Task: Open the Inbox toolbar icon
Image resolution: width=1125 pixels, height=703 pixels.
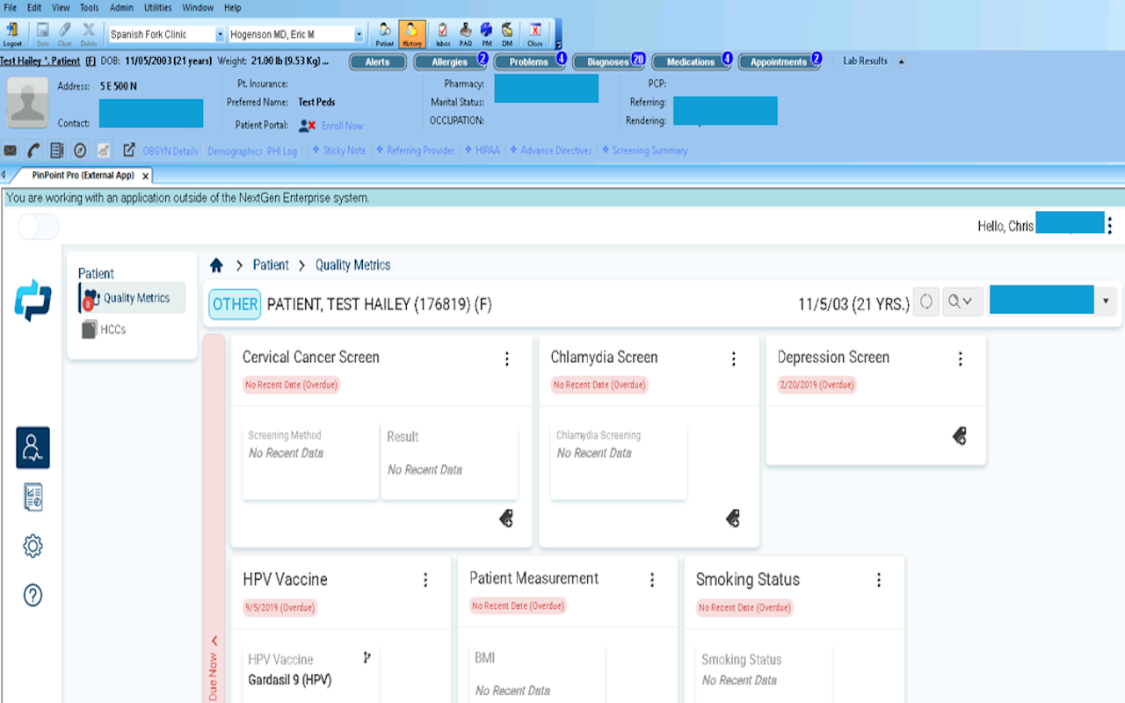Action: point(443,33)
